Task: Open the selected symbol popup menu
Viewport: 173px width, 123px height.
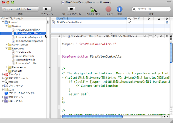Action: pos(120,36)
